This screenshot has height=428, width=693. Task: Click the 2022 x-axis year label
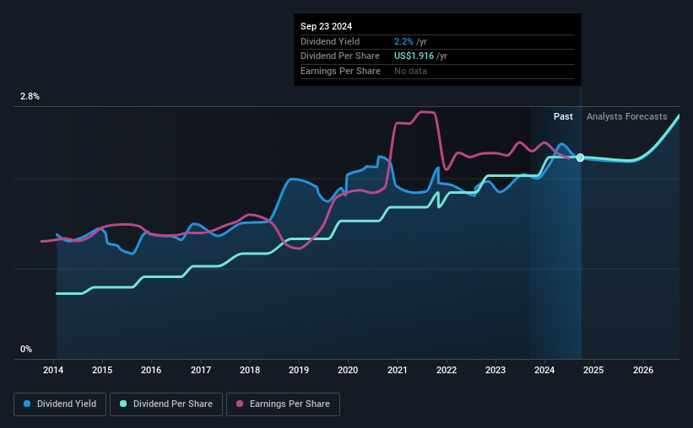pos(447,370)
